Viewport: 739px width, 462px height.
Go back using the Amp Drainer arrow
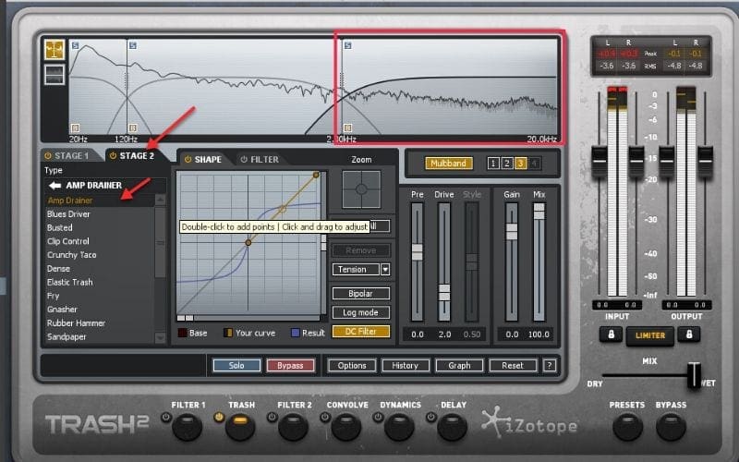point(55,186)
